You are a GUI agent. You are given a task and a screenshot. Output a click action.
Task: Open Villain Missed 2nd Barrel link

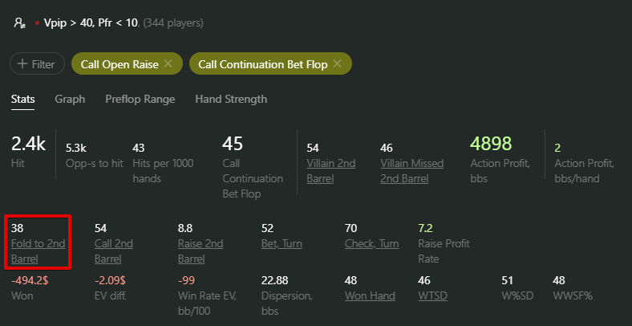tap(412, 171)
